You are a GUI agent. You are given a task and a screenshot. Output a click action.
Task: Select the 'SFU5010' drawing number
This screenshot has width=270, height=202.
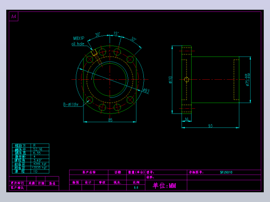226,172
